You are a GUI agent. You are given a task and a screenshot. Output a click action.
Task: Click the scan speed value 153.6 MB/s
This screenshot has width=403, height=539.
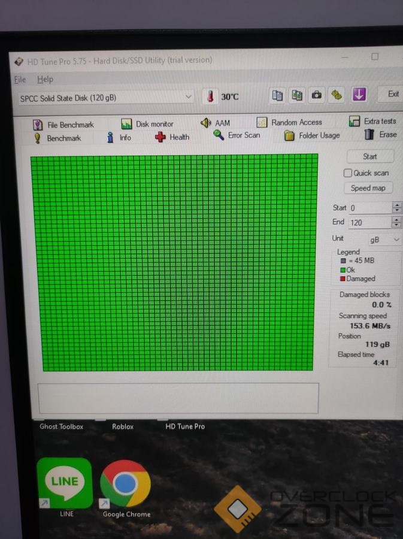(370, 326)
